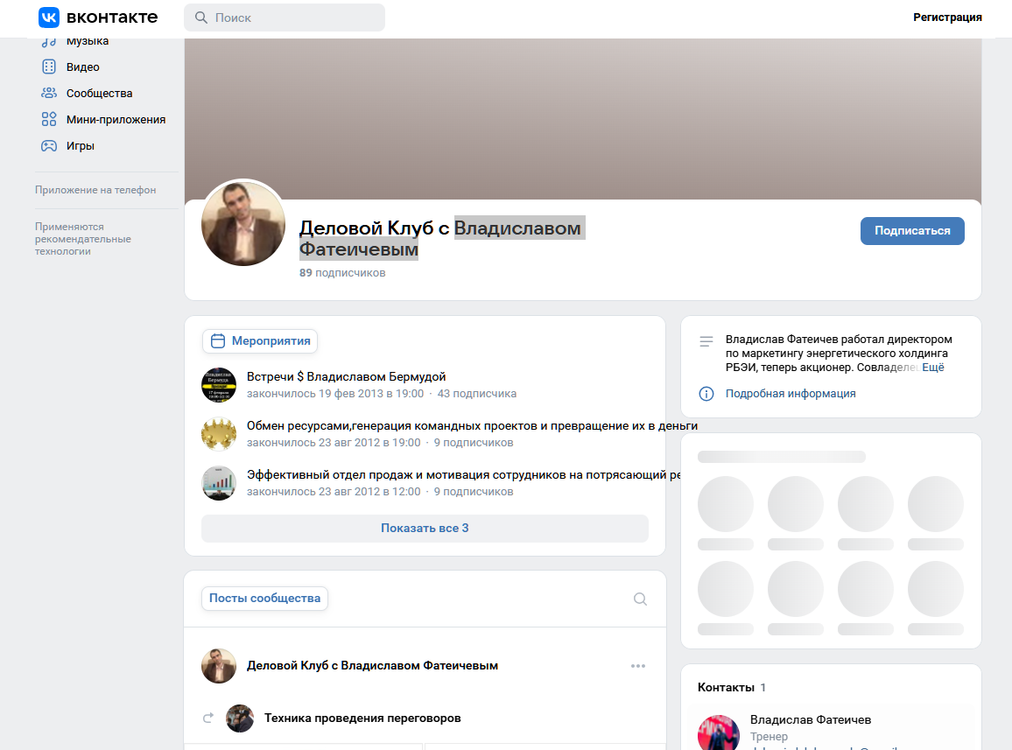Open Регистрация in the top right
Image resolution: width=1012 pixels, height=750 pixels.
point(947,17)
